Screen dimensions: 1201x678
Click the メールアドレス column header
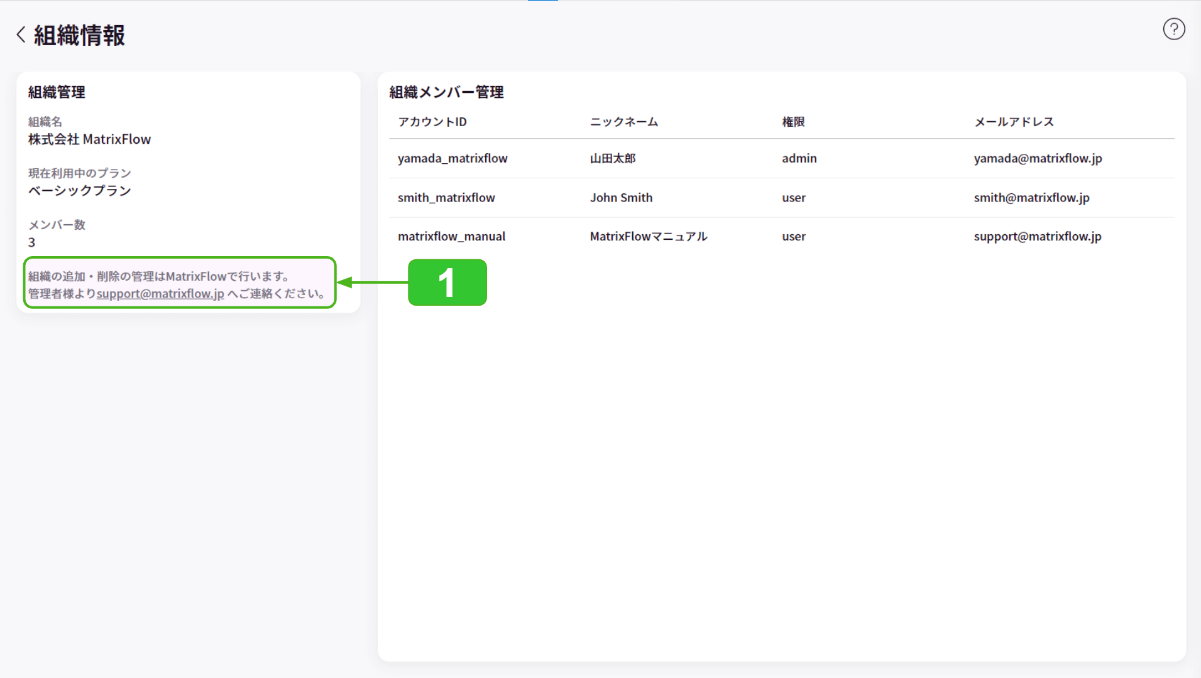coord(1014,122)
